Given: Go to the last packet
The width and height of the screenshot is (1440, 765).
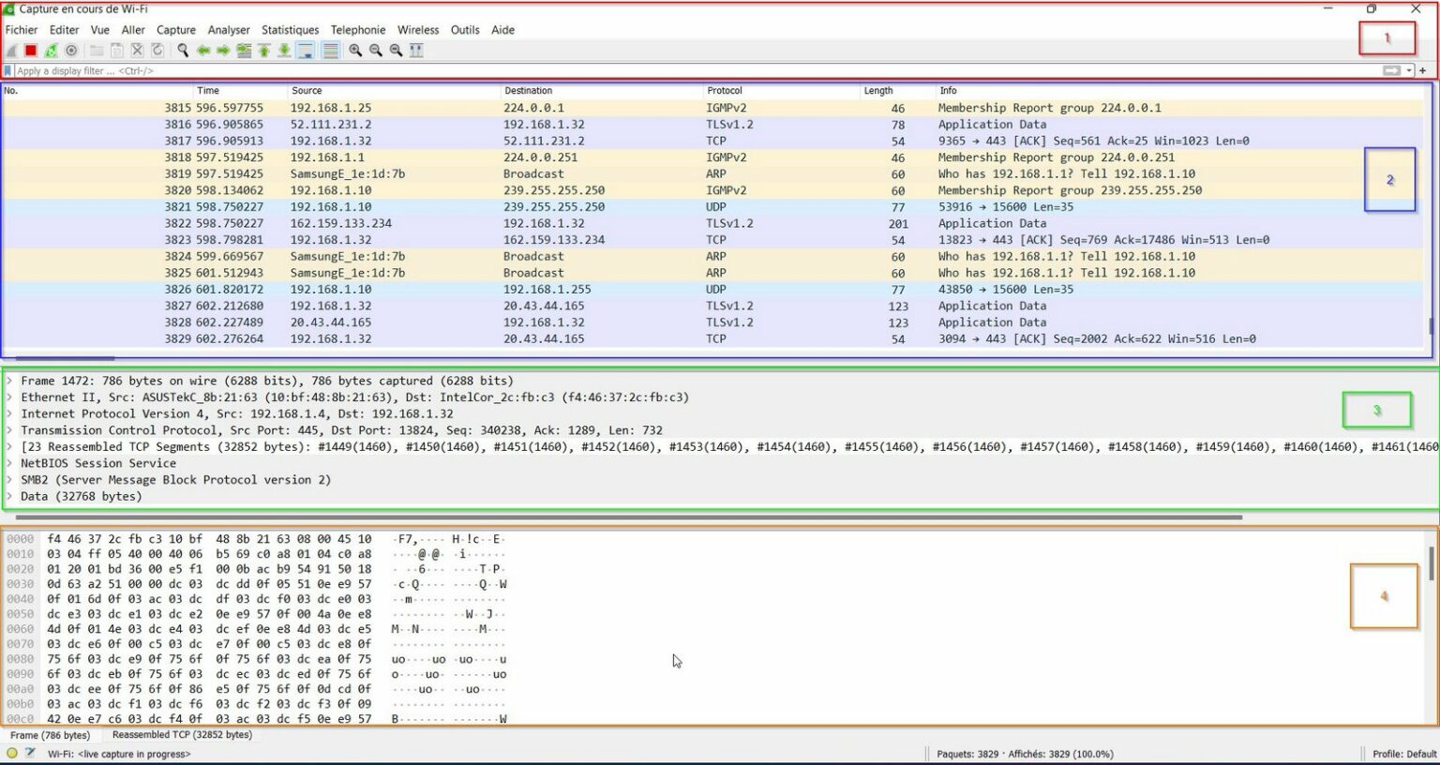Looking at the screenshot, I should [x=285, y=50].
